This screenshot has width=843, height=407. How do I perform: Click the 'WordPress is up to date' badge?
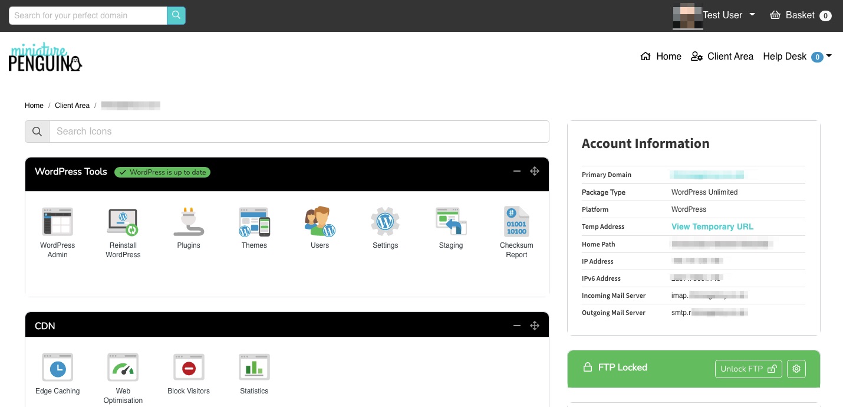coord(163,172)
